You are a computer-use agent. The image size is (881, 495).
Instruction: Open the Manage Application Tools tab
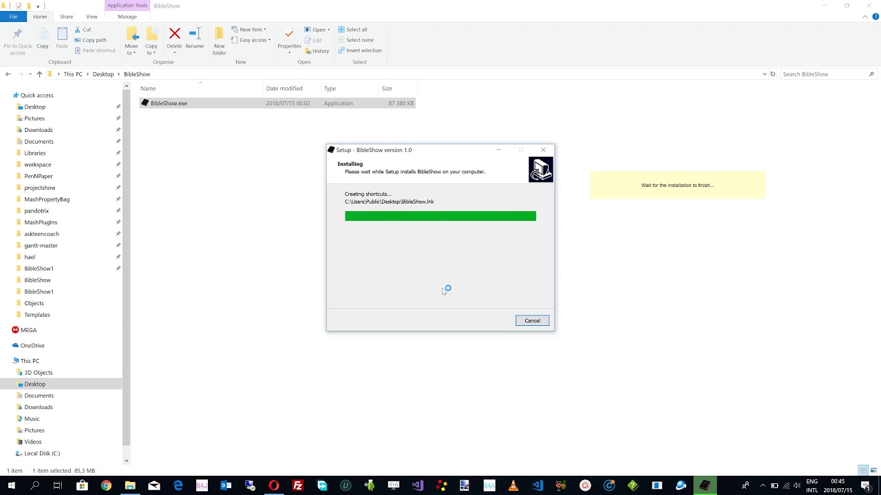click(127, 16)
